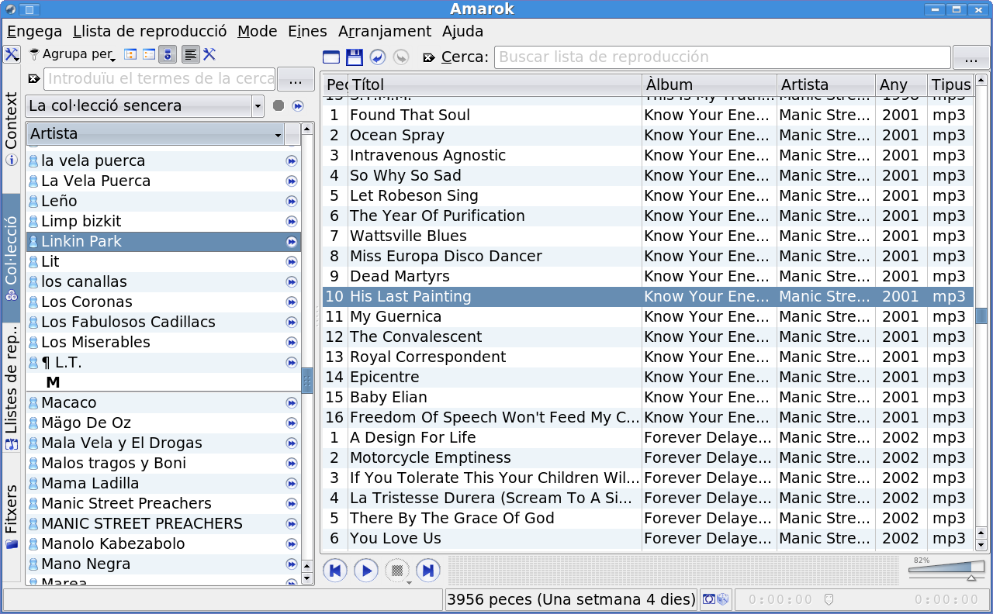Screen dimensions: 993x614
Task: Select the track You Love Us
Action: [x=647, y=539]
